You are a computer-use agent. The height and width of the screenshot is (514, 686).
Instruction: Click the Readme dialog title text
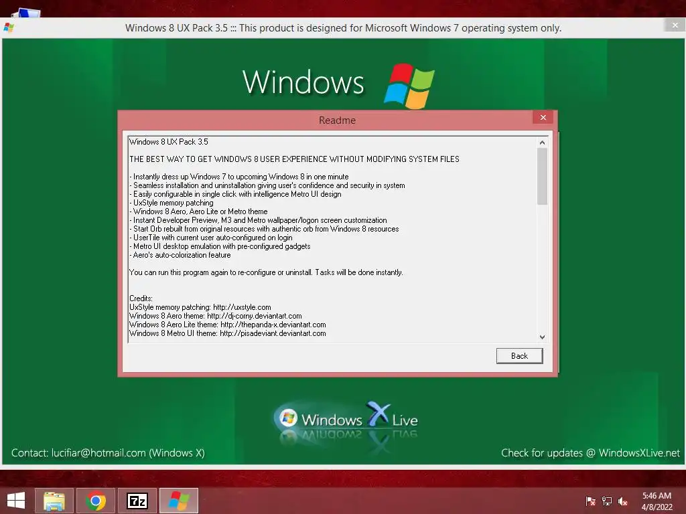click(337, 120)
